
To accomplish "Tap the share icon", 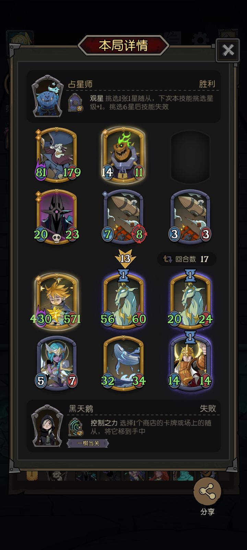I will tap(207, 492).
